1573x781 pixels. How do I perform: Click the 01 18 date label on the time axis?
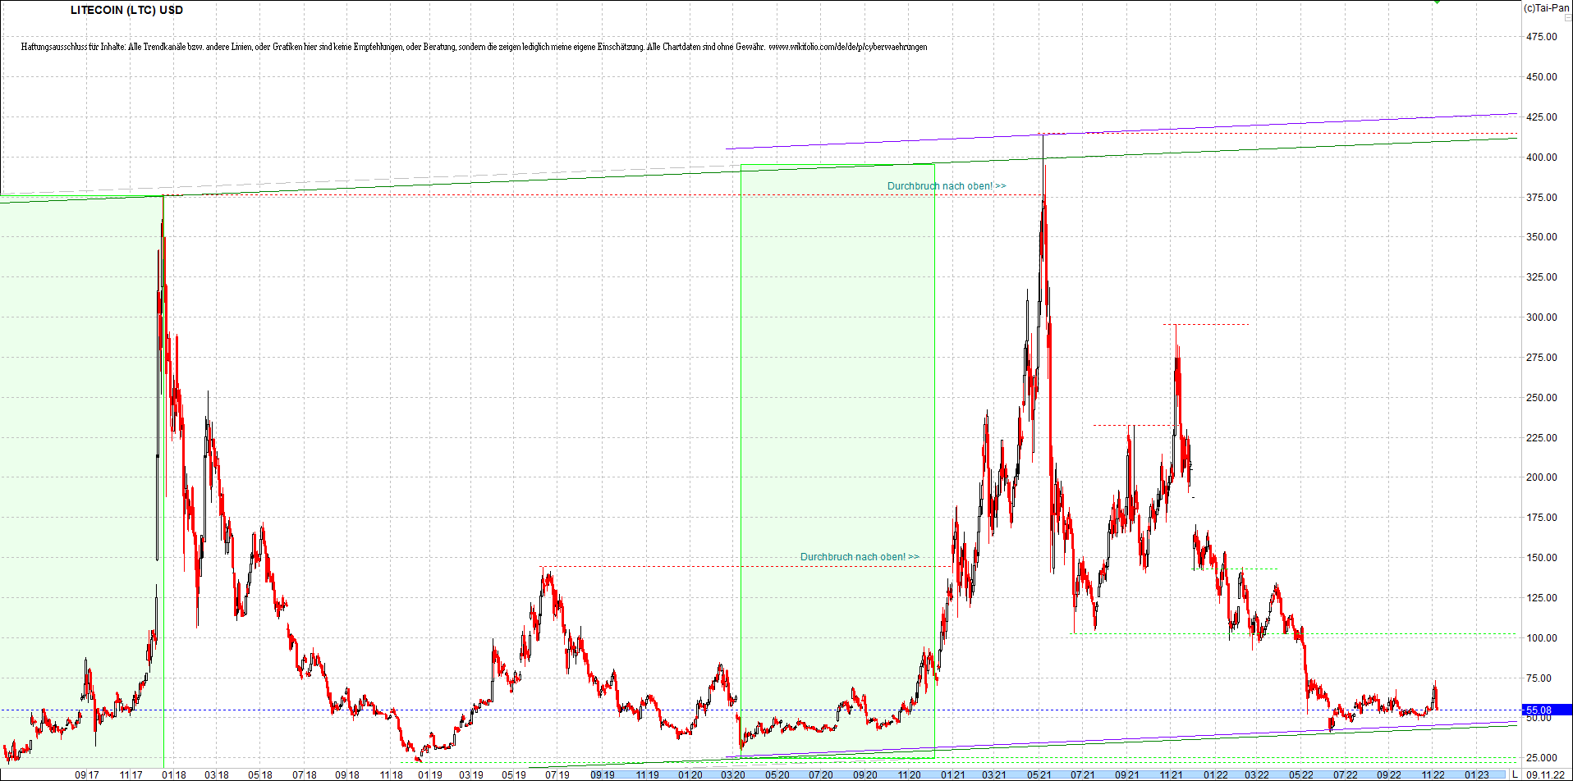(x=174, y=774)
